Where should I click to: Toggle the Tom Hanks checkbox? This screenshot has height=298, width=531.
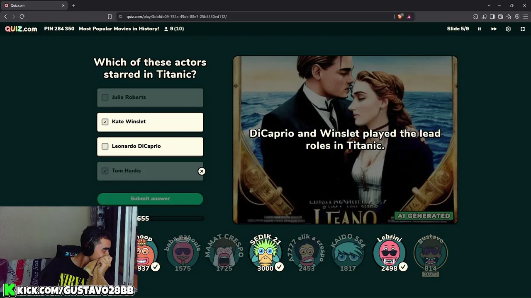[x=105, y=171]
